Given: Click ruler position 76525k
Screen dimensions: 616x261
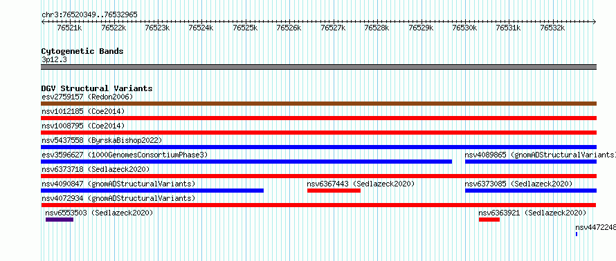Looking at the screenshot, I should [245, 28].
